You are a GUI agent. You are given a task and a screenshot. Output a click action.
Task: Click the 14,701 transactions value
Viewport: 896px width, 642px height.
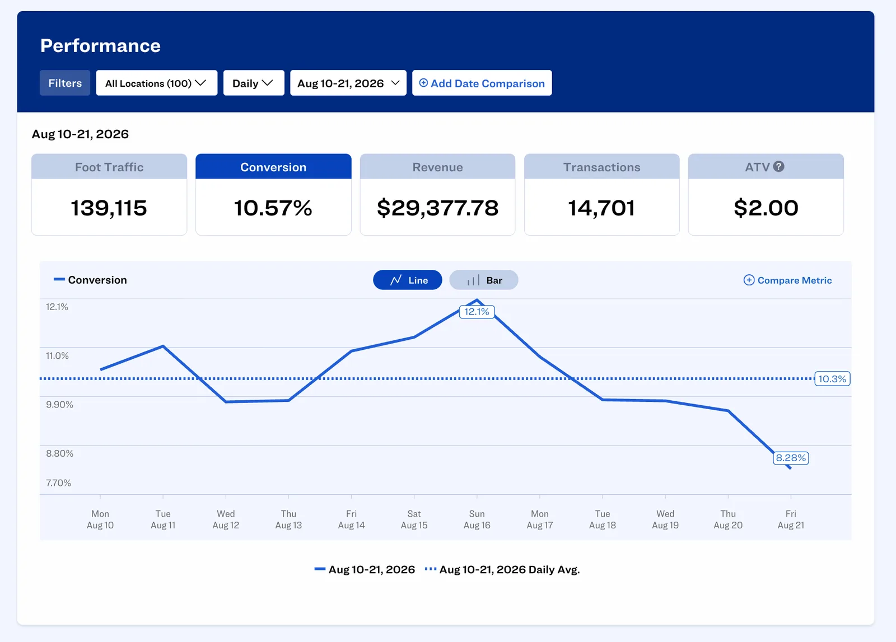click(602, 208)
